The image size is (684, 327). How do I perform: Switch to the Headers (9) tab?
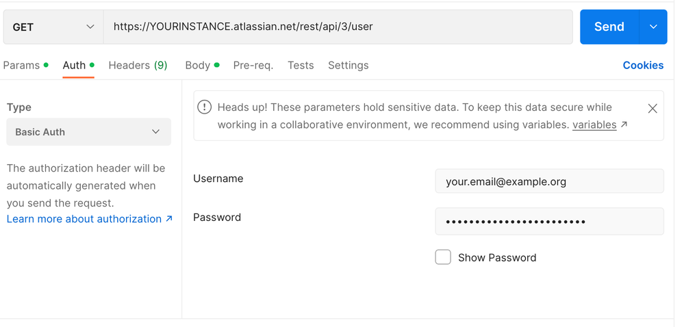click(x=138, y=66)
